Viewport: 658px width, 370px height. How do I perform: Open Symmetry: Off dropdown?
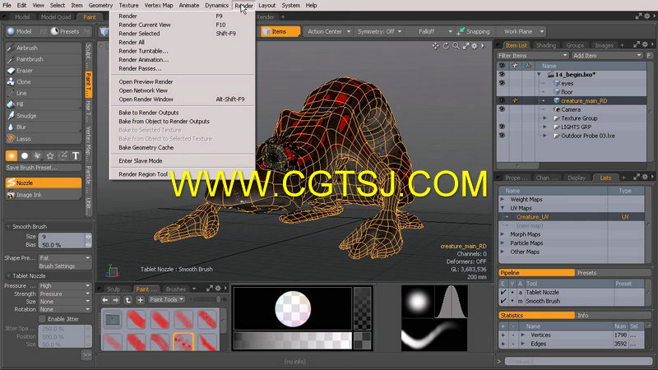(x=379, y=31)
